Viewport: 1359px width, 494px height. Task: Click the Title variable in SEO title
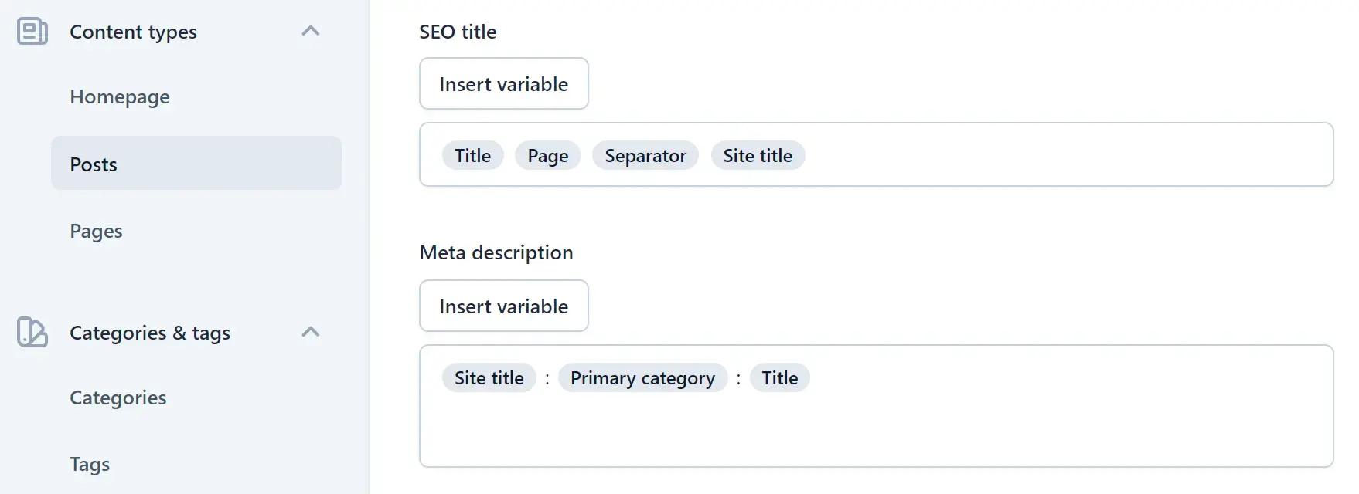[472, 155]
